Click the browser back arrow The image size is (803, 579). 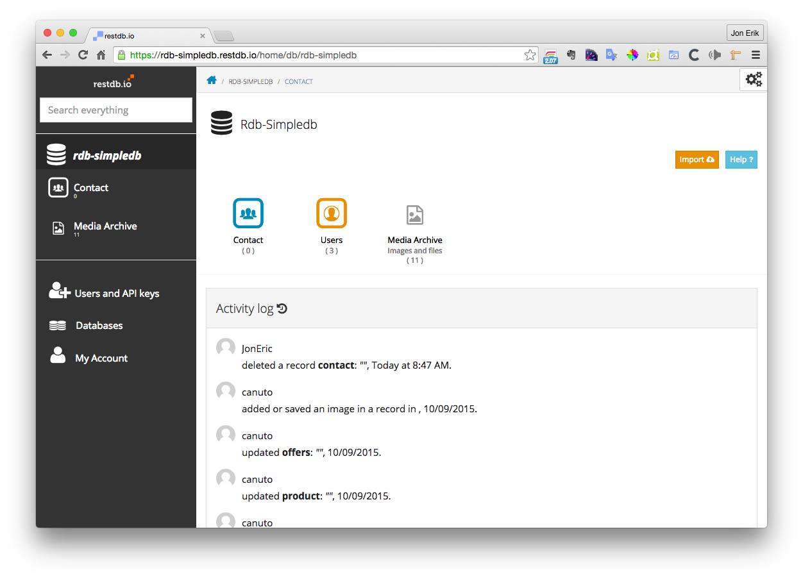tap(47, 55)
